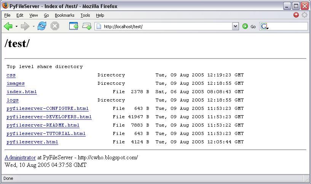The image size is (311, 184).
Task: Click the activity throbber icon
Action: 305,15
